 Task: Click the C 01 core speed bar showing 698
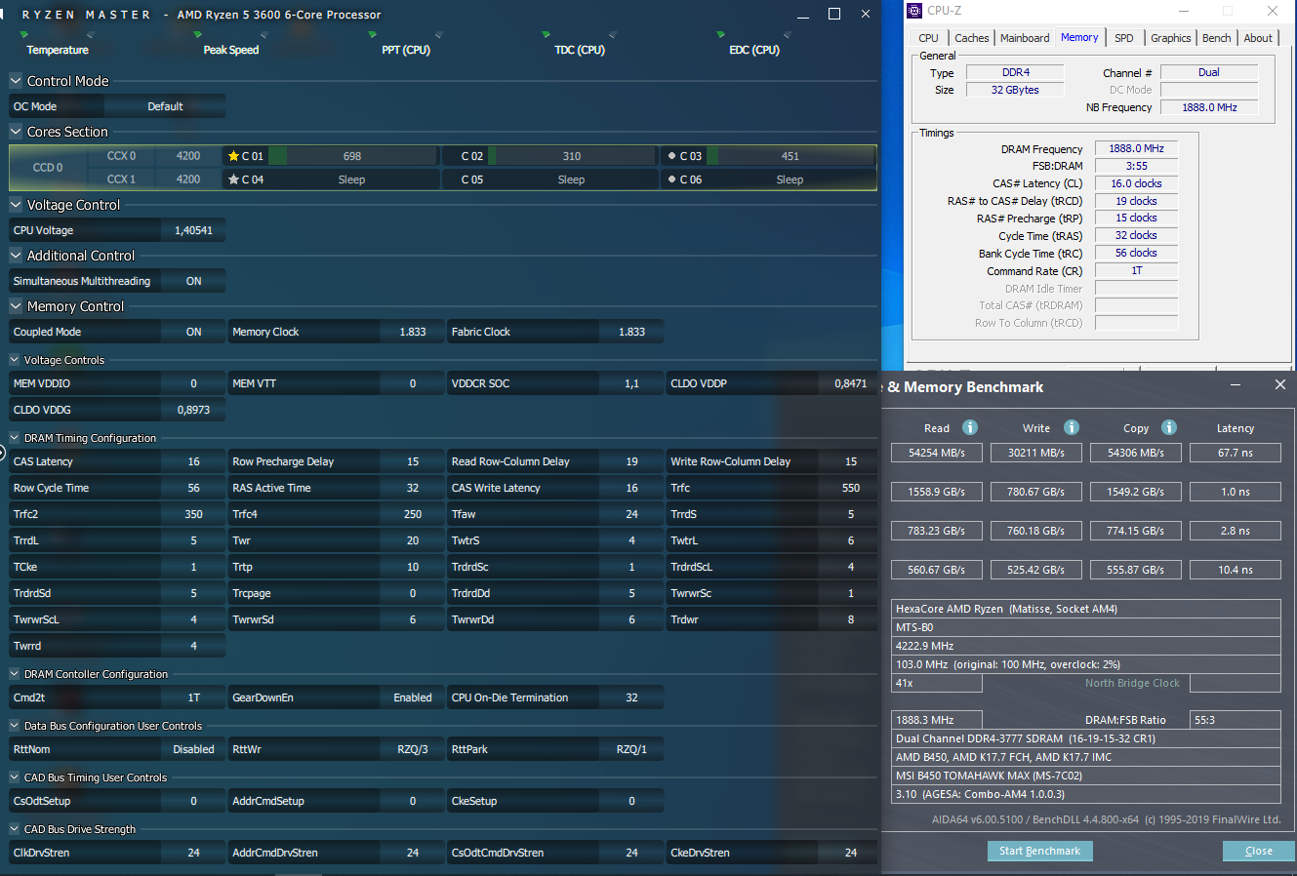pyautogui.click(x=352, y=156)
